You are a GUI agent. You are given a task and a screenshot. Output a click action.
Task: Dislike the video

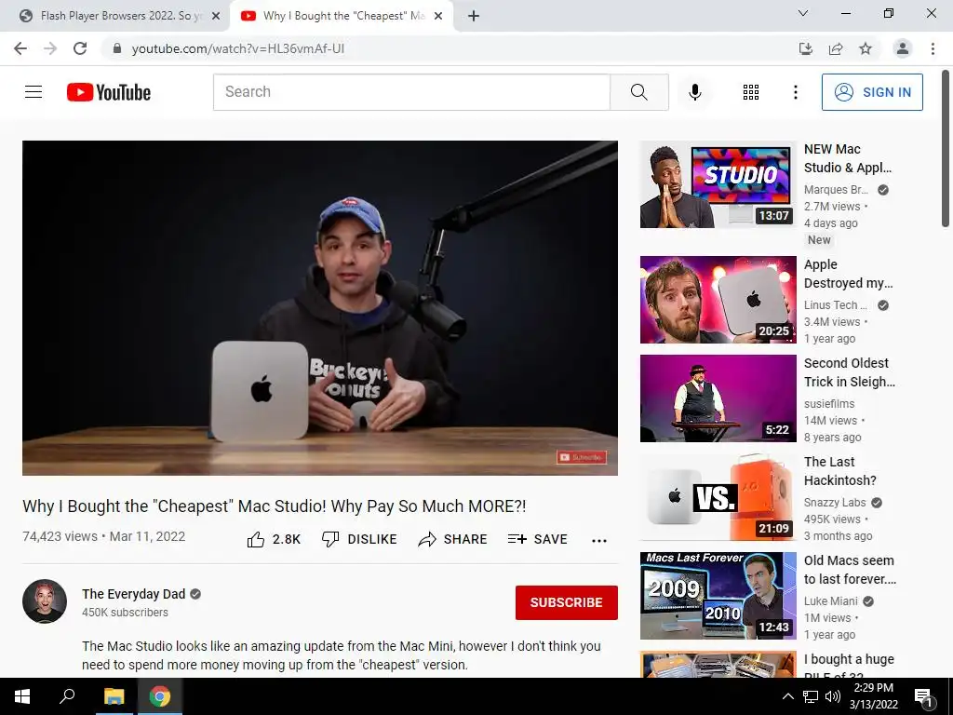tap(359, 539)
